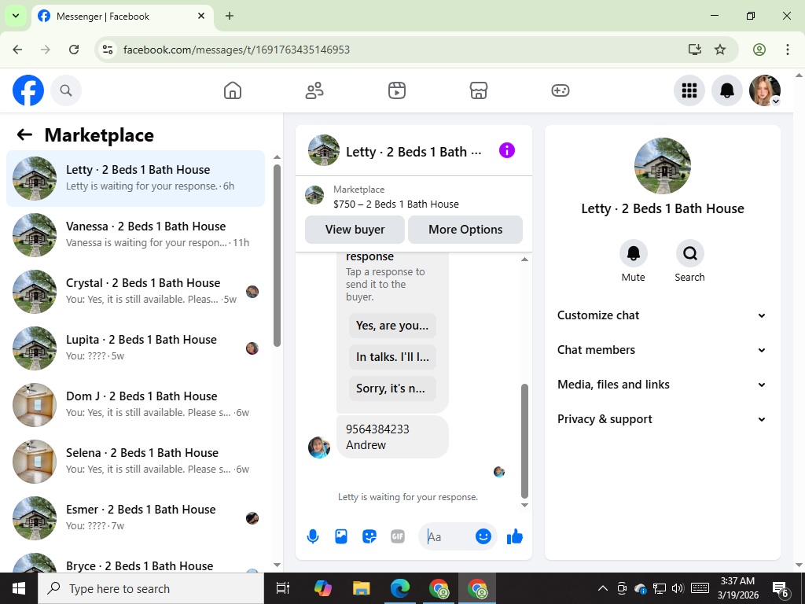805x604 pixels.
Task: Expand the Customize chat section
Action: [x=662, y=315]
